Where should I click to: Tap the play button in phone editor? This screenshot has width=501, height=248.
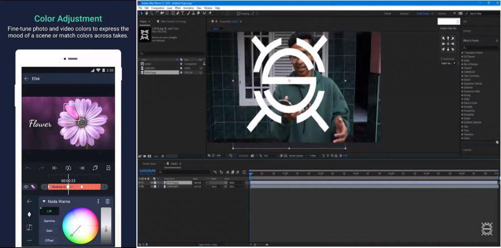68,168
